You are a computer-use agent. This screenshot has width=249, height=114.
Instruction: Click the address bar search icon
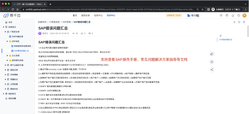tap(198, 9)
